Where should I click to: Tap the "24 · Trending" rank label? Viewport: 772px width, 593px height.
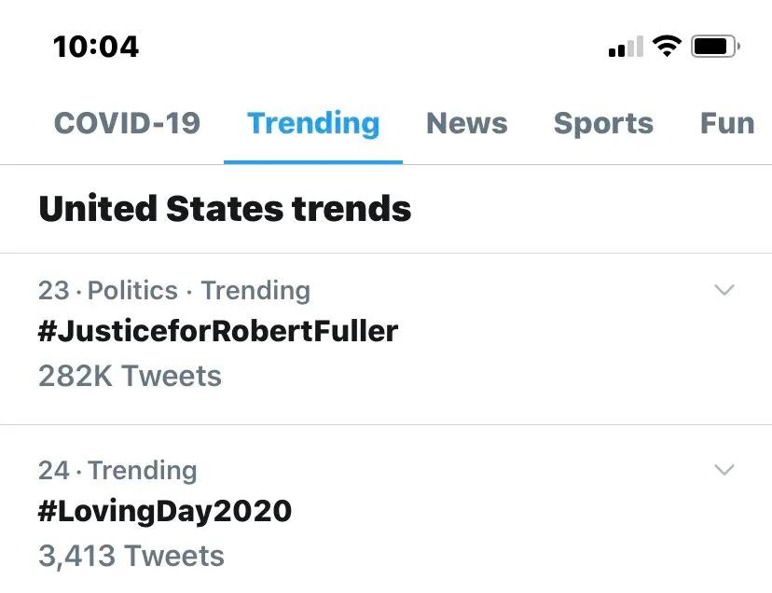click(x=117, y=471)
